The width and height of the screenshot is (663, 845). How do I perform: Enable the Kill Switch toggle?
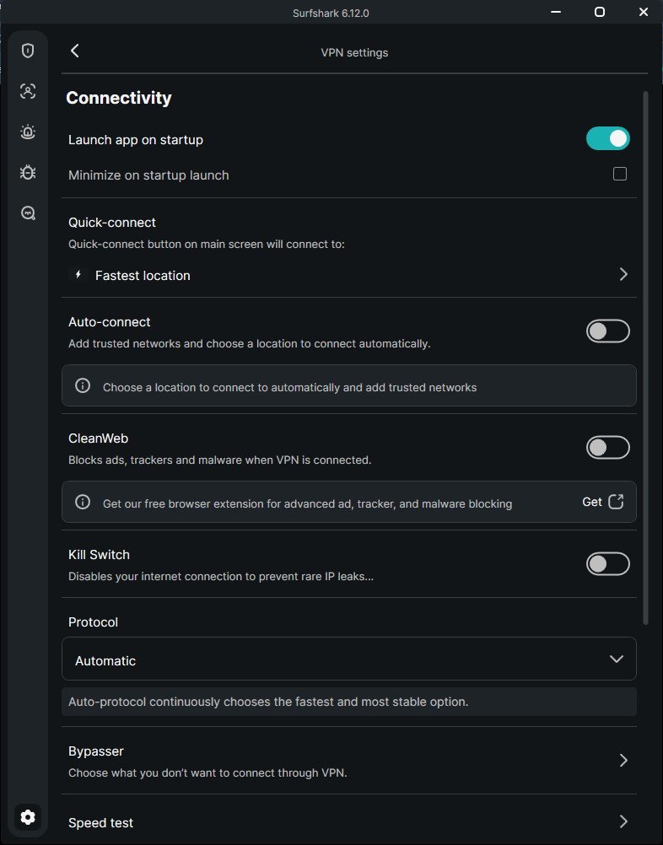click(607, 563)
